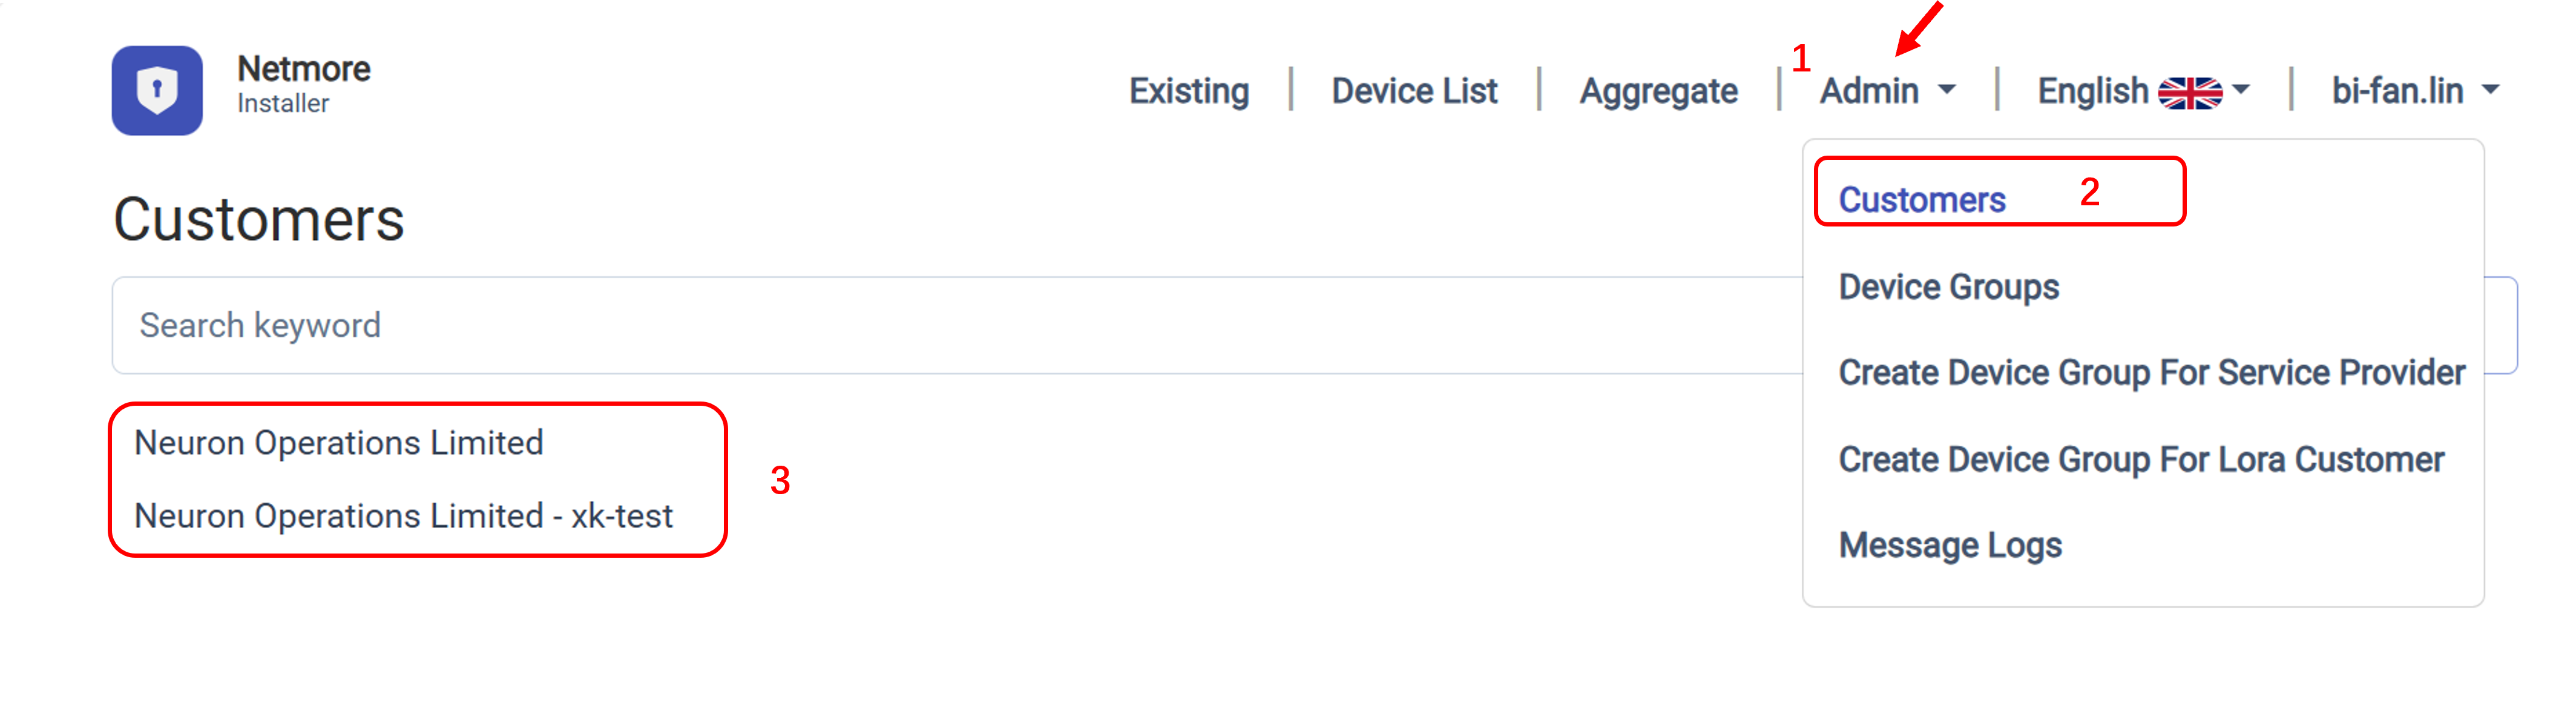Click the caret next to bi-fan.lin
Image resolution: width=2576 pixels, height=714 pixels.
point(2490,90)
